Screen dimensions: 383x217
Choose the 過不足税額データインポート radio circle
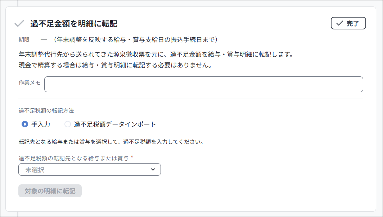point(68,124)
